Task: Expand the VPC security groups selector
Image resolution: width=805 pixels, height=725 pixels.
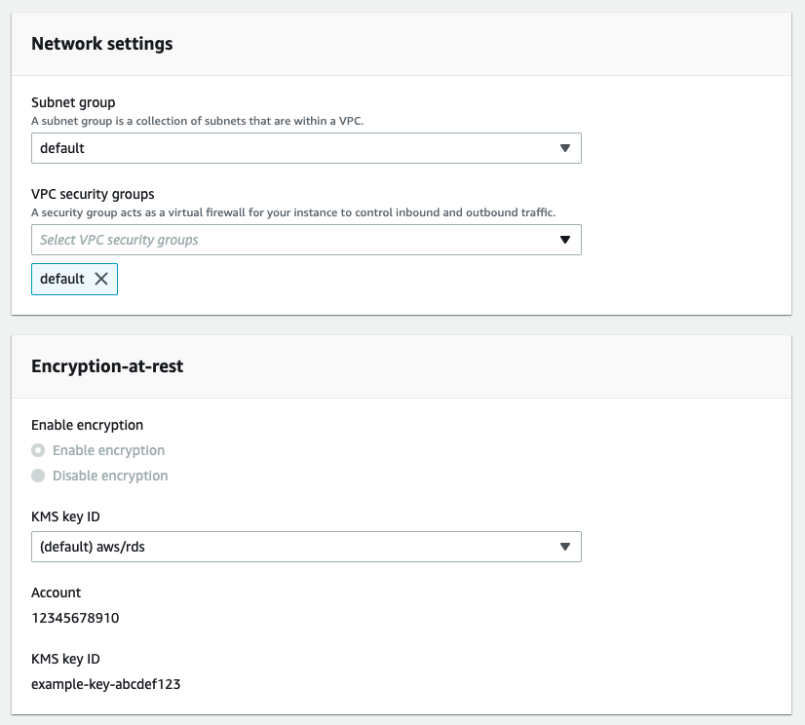Action: (305, 240)
